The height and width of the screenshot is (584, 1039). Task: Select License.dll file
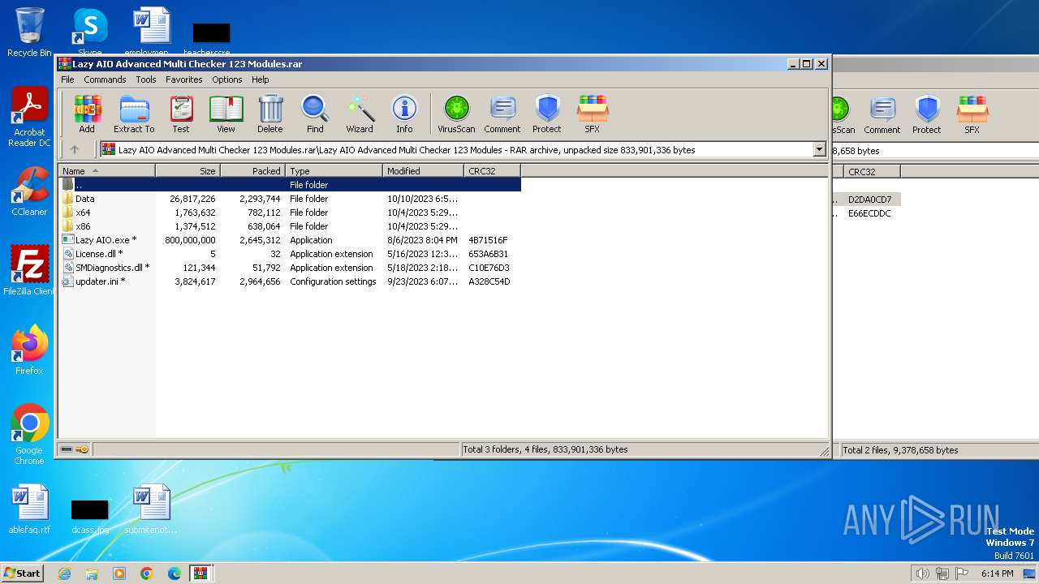(x=290, y=254)
